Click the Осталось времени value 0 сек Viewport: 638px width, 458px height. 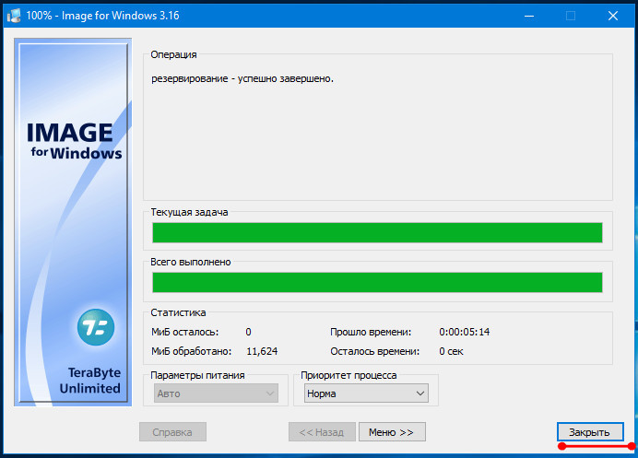[451, 351]
